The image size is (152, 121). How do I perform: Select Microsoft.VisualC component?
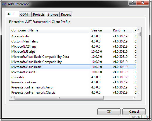(x=73, y=72)
